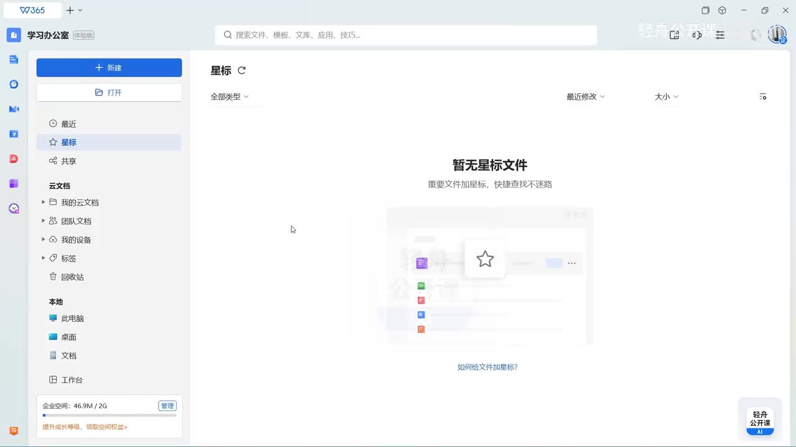Open the settings sliders icon in header
This screenshot has height=447, width=796.
coord(720,35)
